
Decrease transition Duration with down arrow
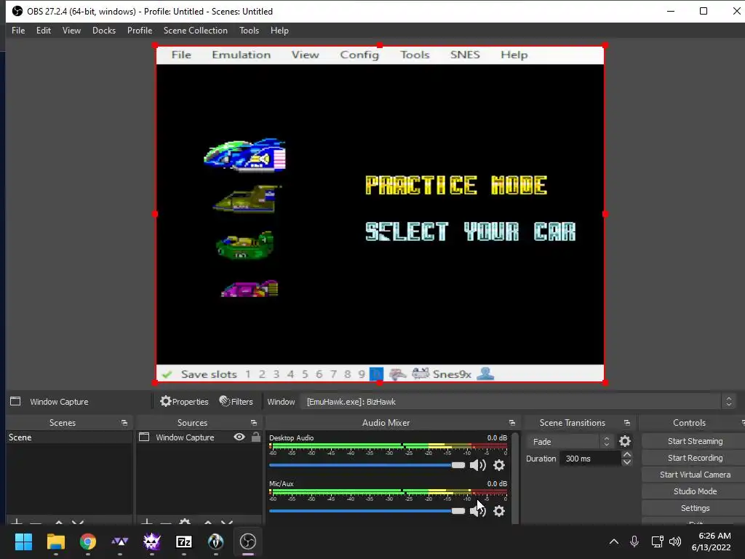point(626,462)
